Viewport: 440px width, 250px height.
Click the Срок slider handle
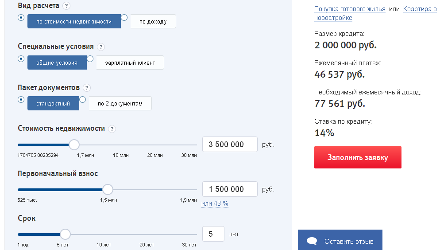pos(65,234)
